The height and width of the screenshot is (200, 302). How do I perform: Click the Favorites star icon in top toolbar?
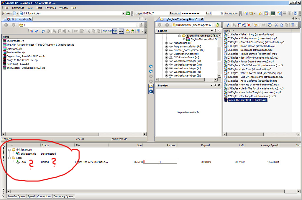260,13
